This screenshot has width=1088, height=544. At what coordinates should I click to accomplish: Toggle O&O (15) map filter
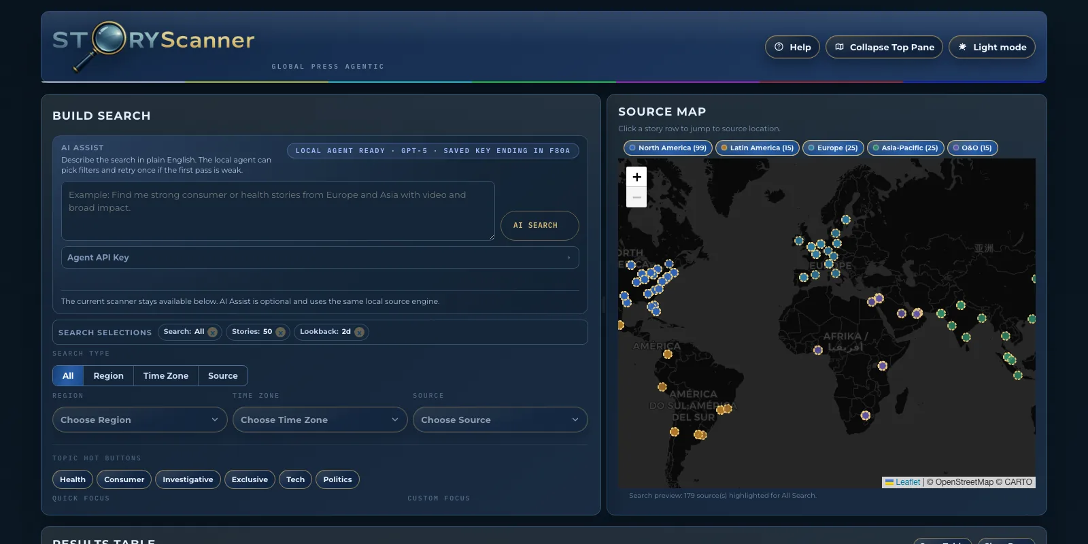coord(972,148)
